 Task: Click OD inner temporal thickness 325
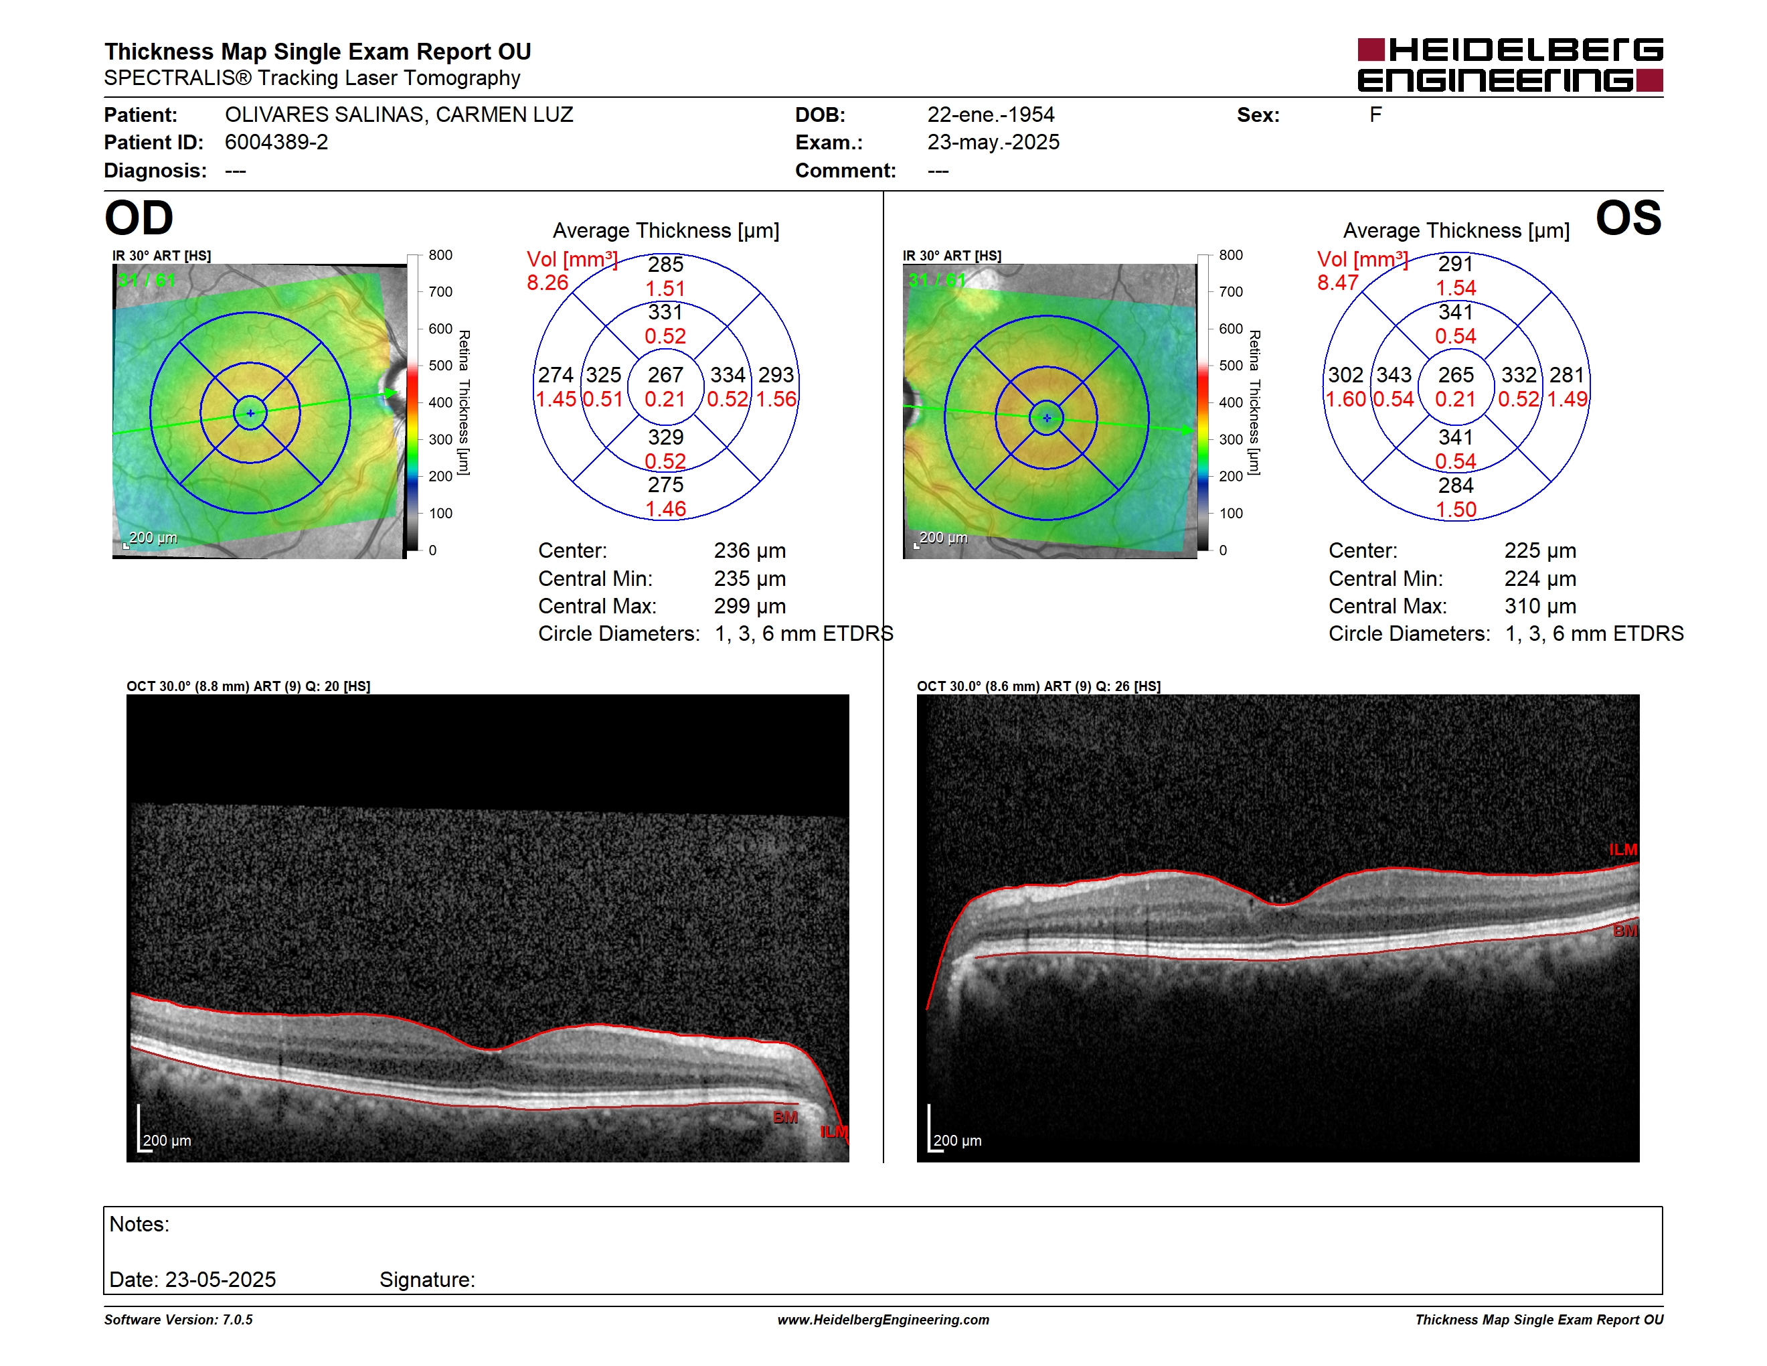[x=604, y=375]
